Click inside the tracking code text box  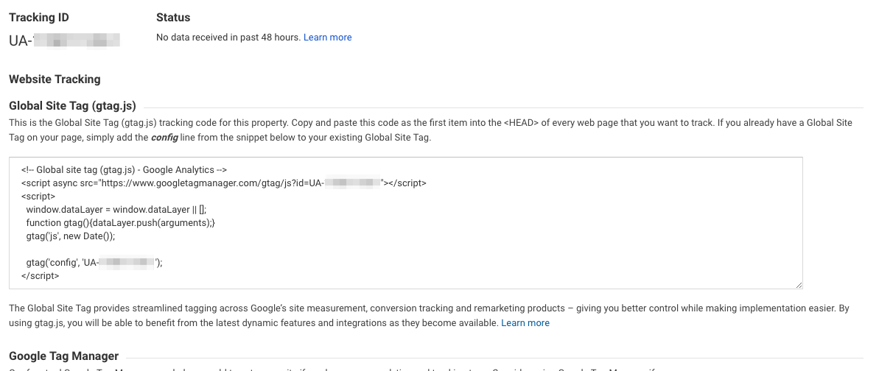click(516, 236)
